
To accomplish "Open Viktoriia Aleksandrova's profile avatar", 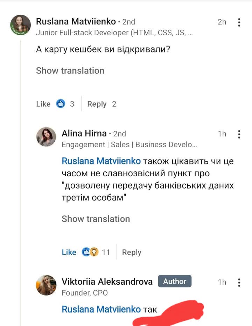I will (46, 285).
